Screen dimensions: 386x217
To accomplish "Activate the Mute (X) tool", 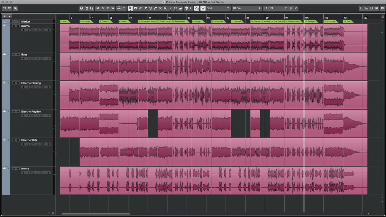I will click(x=160, y=8).
